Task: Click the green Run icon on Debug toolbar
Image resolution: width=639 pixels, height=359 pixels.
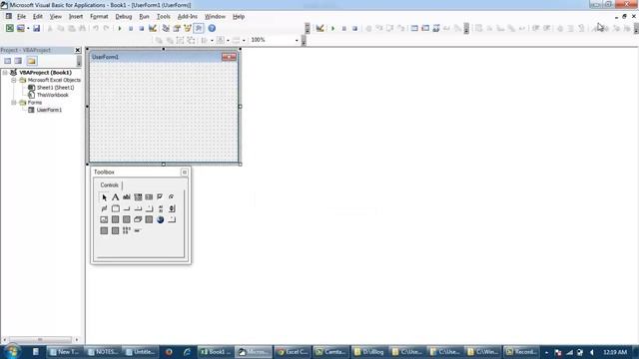Action: [332, 29]
